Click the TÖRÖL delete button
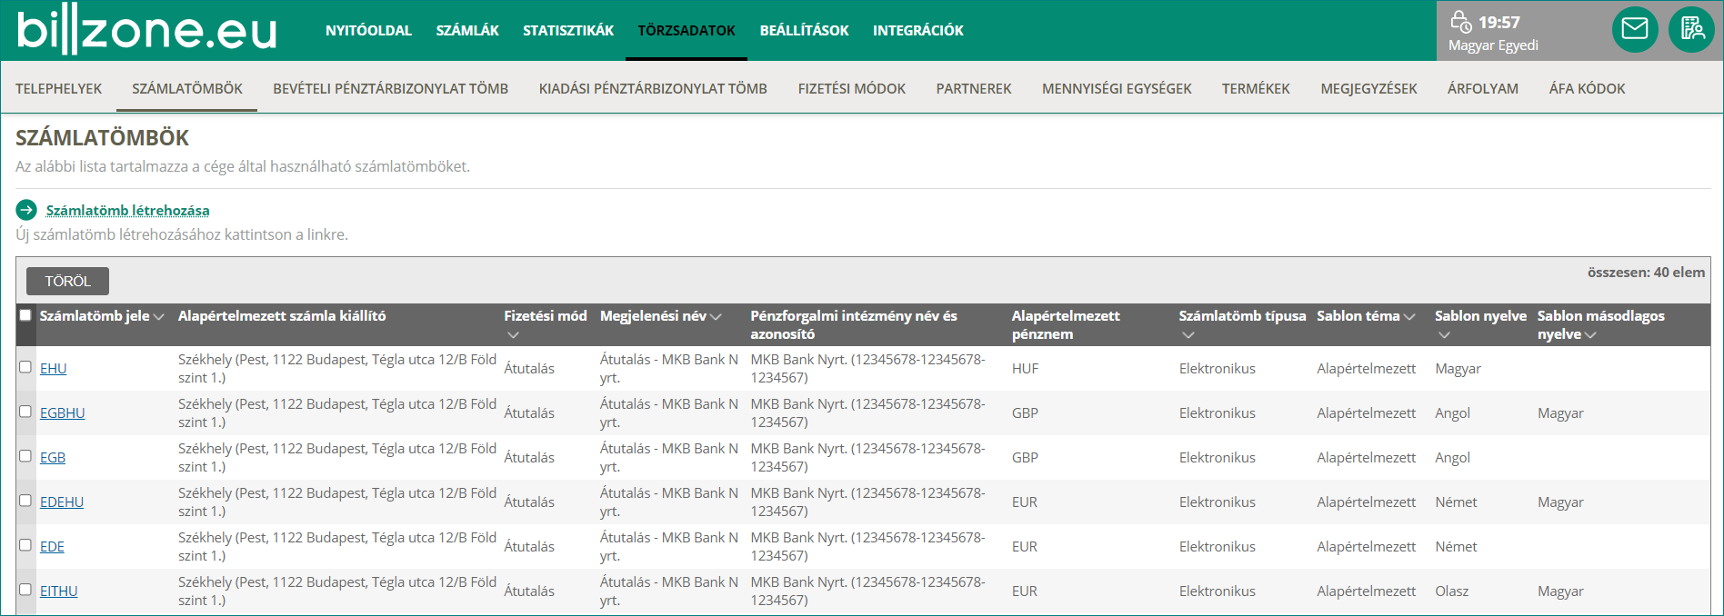The height and width of the screenshot is (616, 1724). [67, 281]
